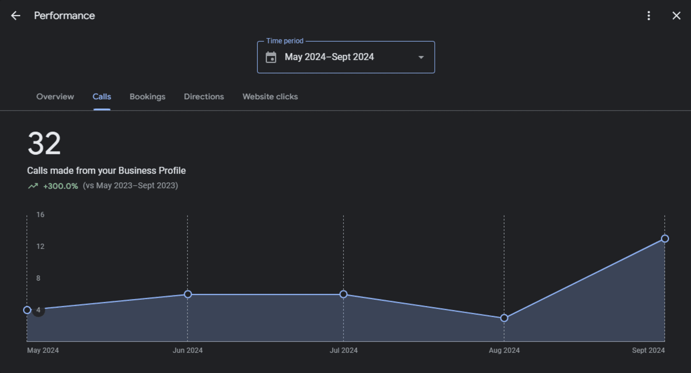691x373 pixels.
Task: Click the green trending-up arrow icon
Action: click(33, 186)
